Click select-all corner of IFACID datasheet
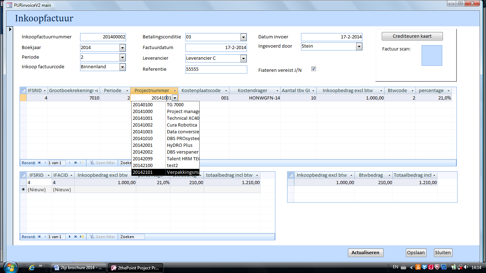 (x=23, y=175)
